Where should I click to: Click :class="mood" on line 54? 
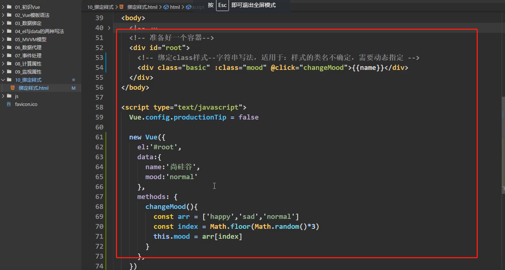tap(241, 68)
